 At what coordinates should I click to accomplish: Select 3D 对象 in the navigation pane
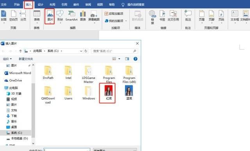[14, 93]
